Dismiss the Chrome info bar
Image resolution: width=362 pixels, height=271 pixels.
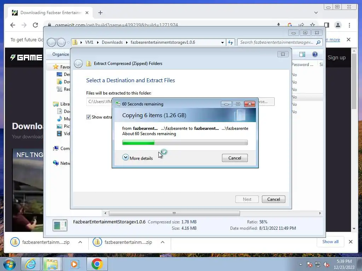[349, 40]
